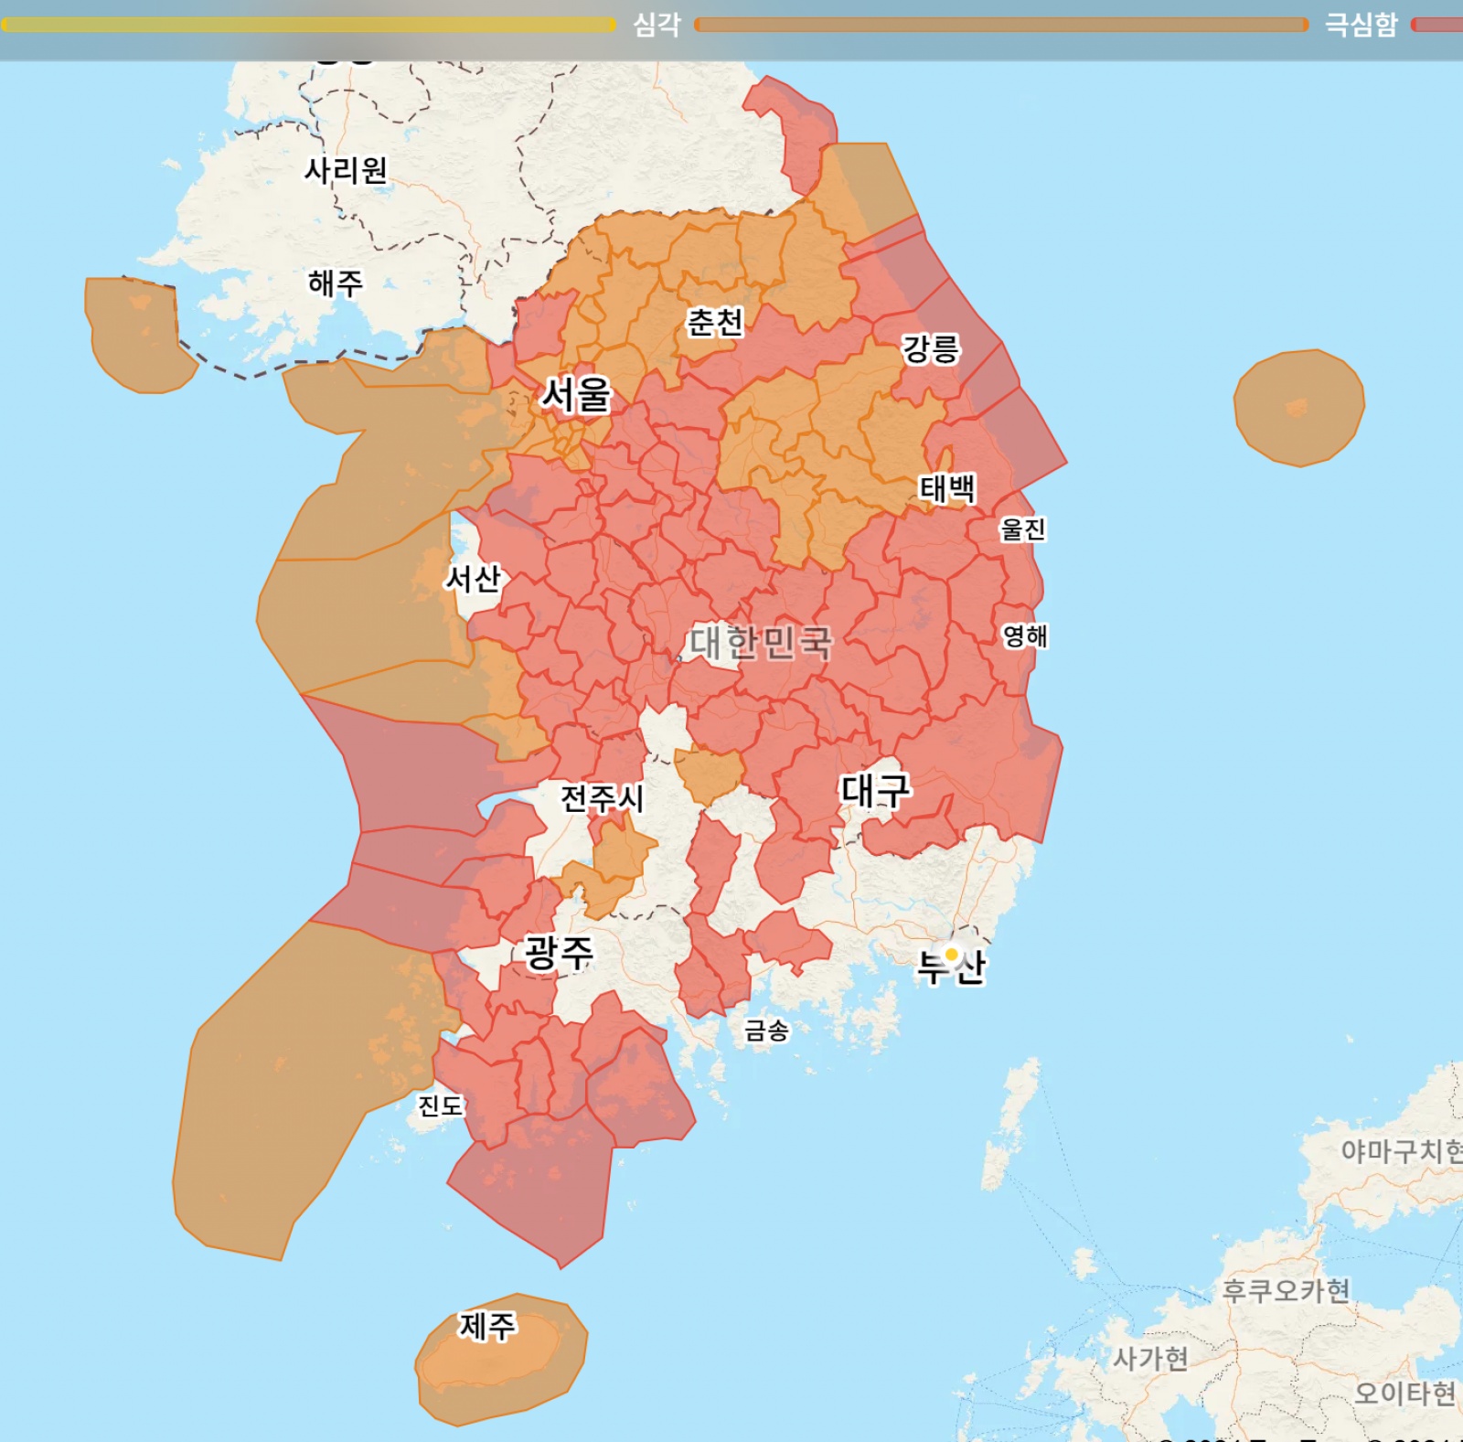This screenshot has height=1442, width=1463.
Task: Select the 춘천 city label
Action: 715,322
